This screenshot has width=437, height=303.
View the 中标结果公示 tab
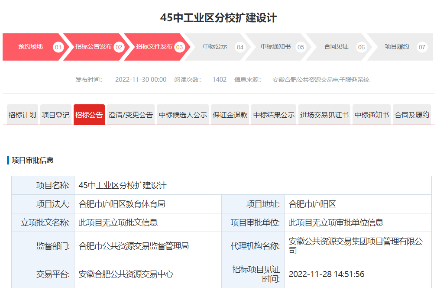274,115
